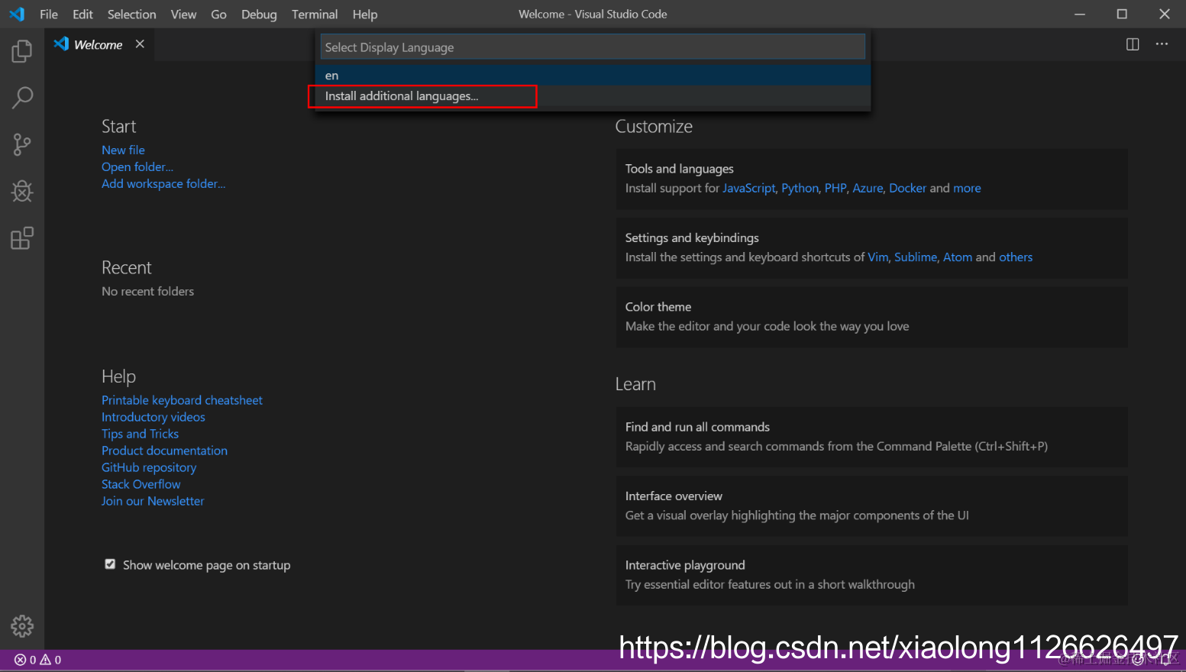The width and height of the screenshot is (1186, 672).
Task: Open the Interactive playground card
Action: pos(872,575)
